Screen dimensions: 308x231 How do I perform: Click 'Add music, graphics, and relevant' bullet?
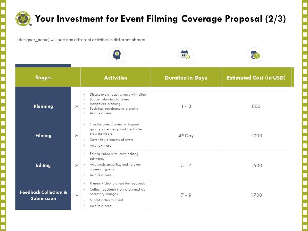pyautogui.click(x=116, y=167)
